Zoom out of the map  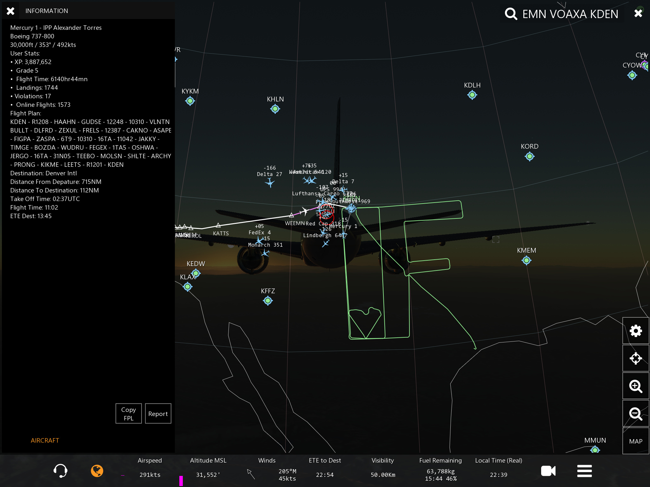[x=635, y=413]
